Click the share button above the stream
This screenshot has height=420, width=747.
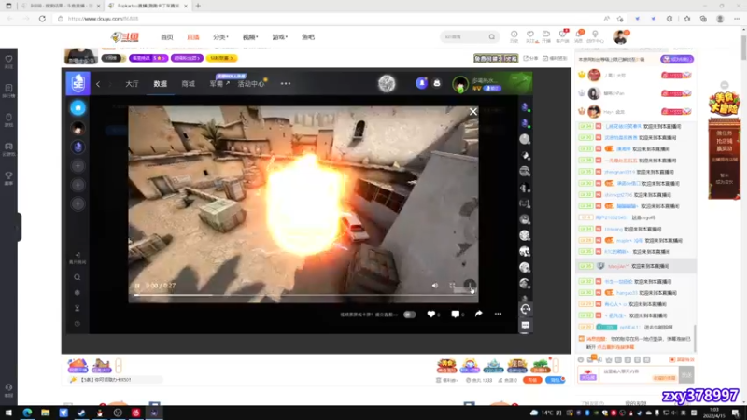tap(530, 58)
